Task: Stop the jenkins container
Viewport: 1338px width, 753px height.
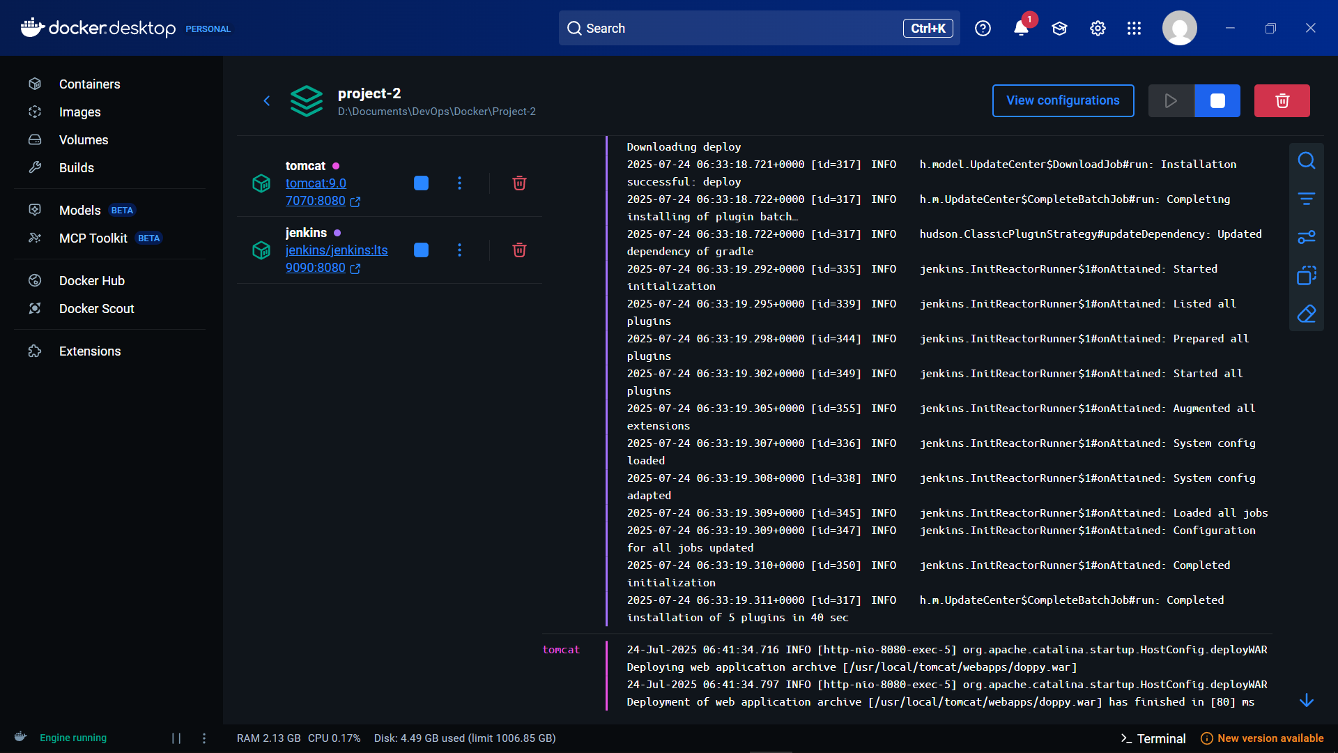Action: pyautogui.click(x=421, y=250)
